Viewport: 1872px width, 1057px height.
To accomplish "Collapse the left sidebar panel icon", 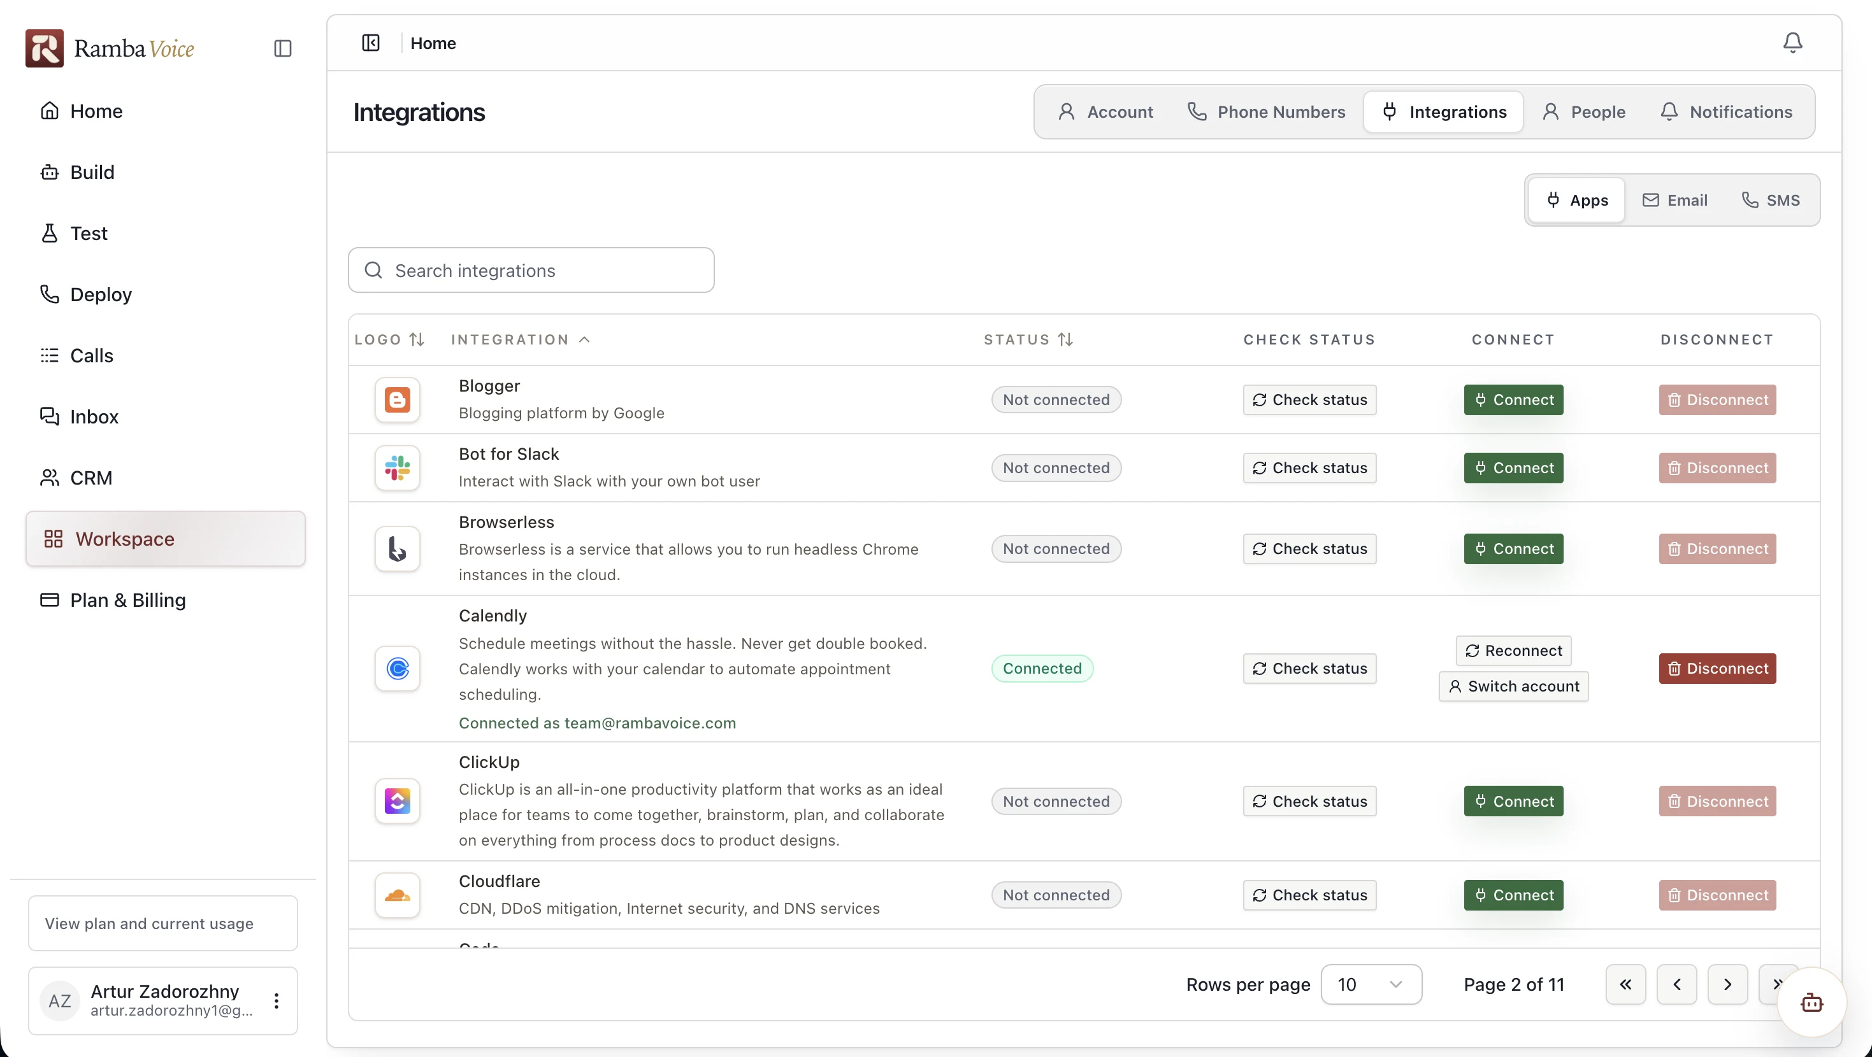I will tap(283, 48).
